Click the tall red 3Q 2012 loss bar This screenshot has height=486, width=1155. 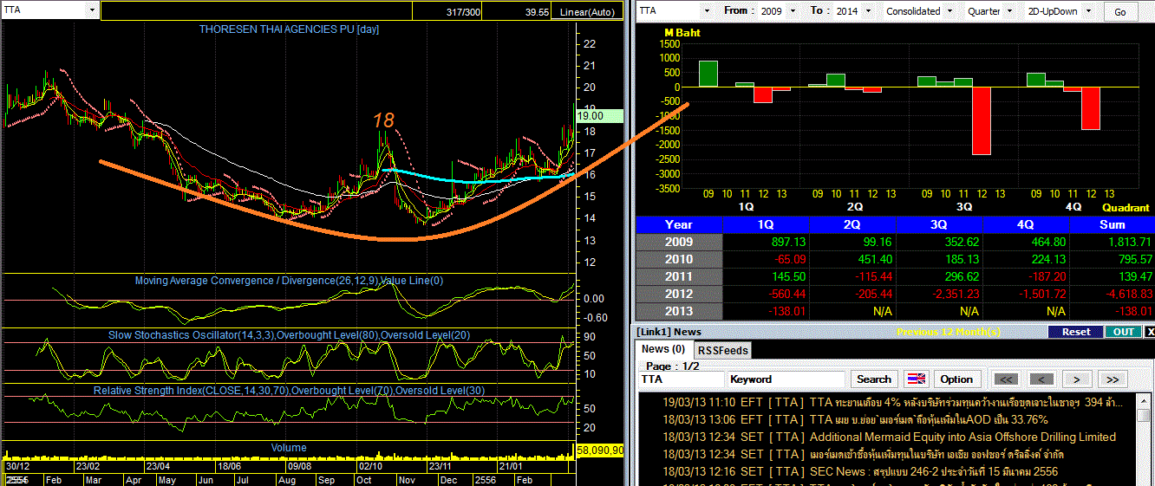click(x=981, y=120)
